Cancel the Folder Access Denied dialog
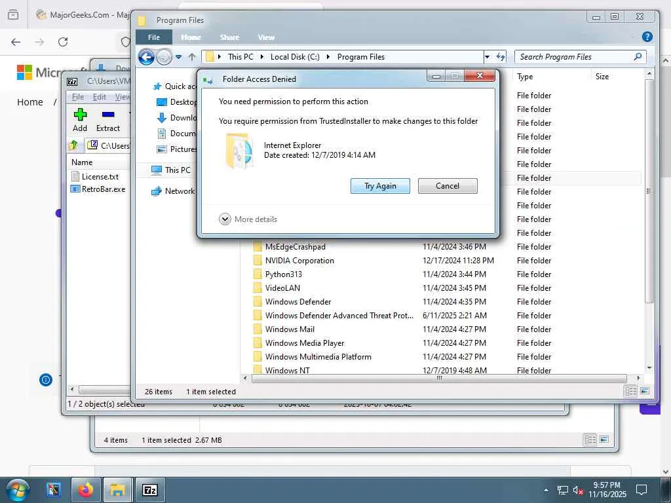Viewport: 671px width, 503px height. point(447,186)
